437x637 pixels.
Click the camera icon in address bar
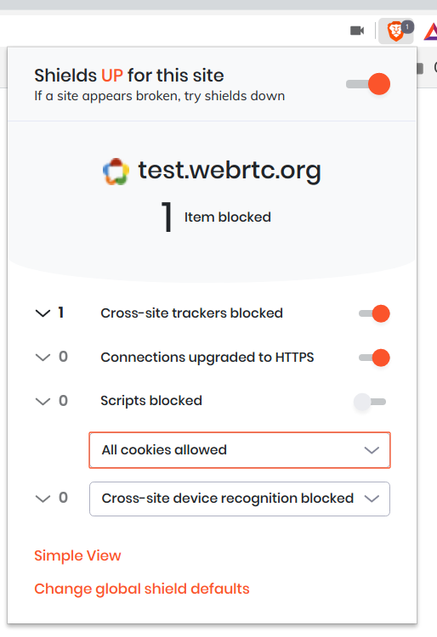(357, 31)
